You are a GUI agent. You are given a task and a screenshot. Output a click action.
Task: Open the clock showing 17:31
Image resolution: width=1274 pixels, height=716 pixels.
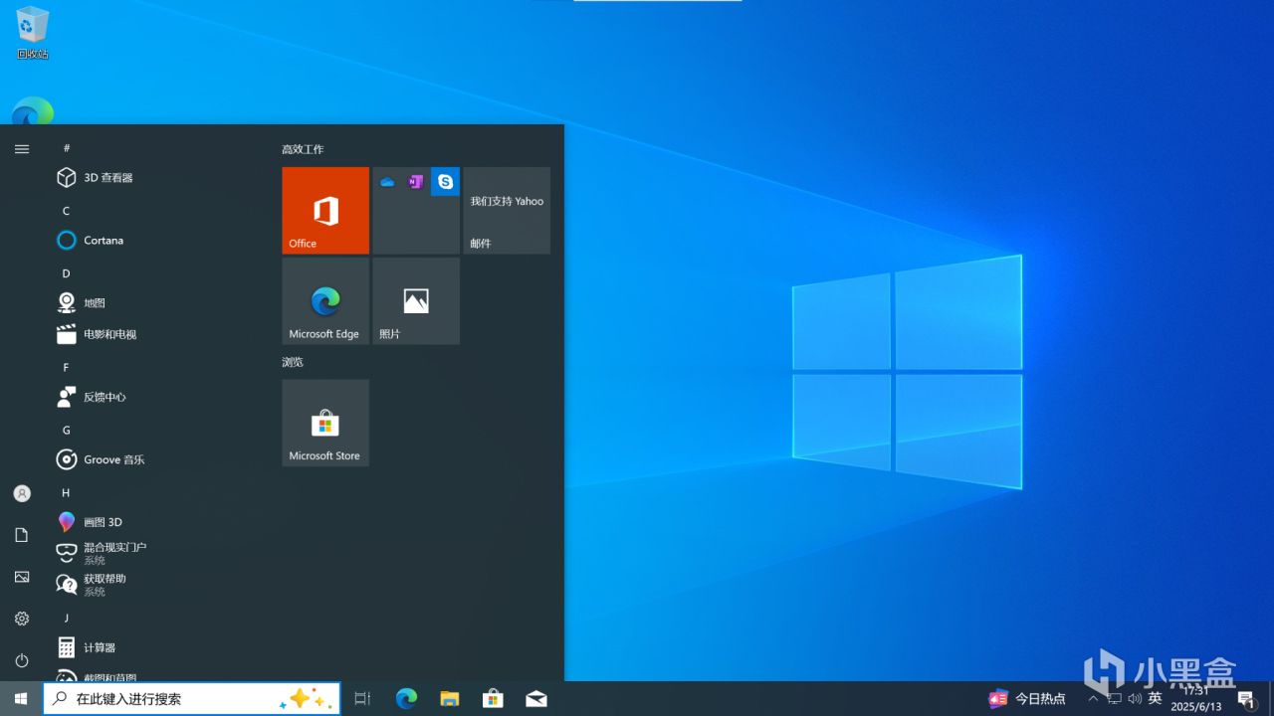click(1195, 699)
